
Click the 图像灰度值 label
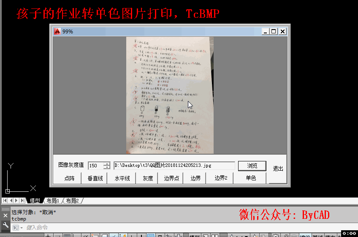[71, 165]
